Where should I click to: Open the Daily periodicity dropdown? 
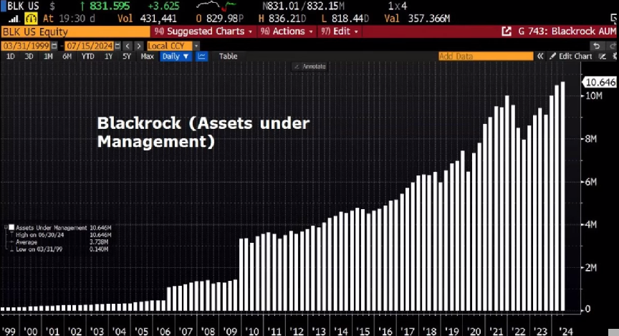tap(176, 57)
